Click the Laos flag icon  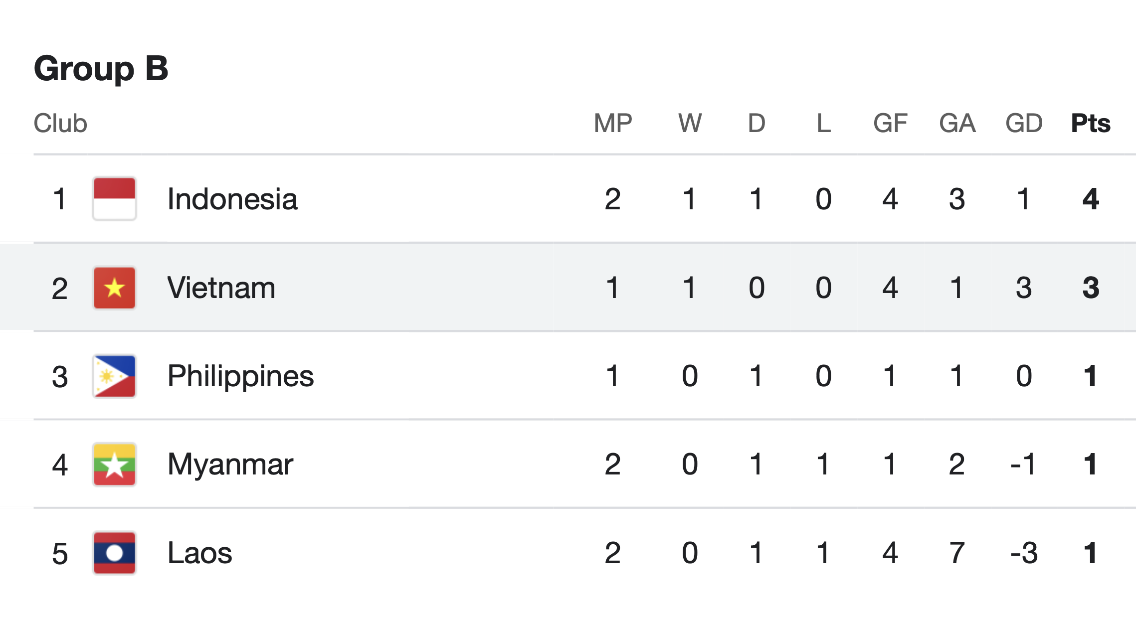(114, 553)
